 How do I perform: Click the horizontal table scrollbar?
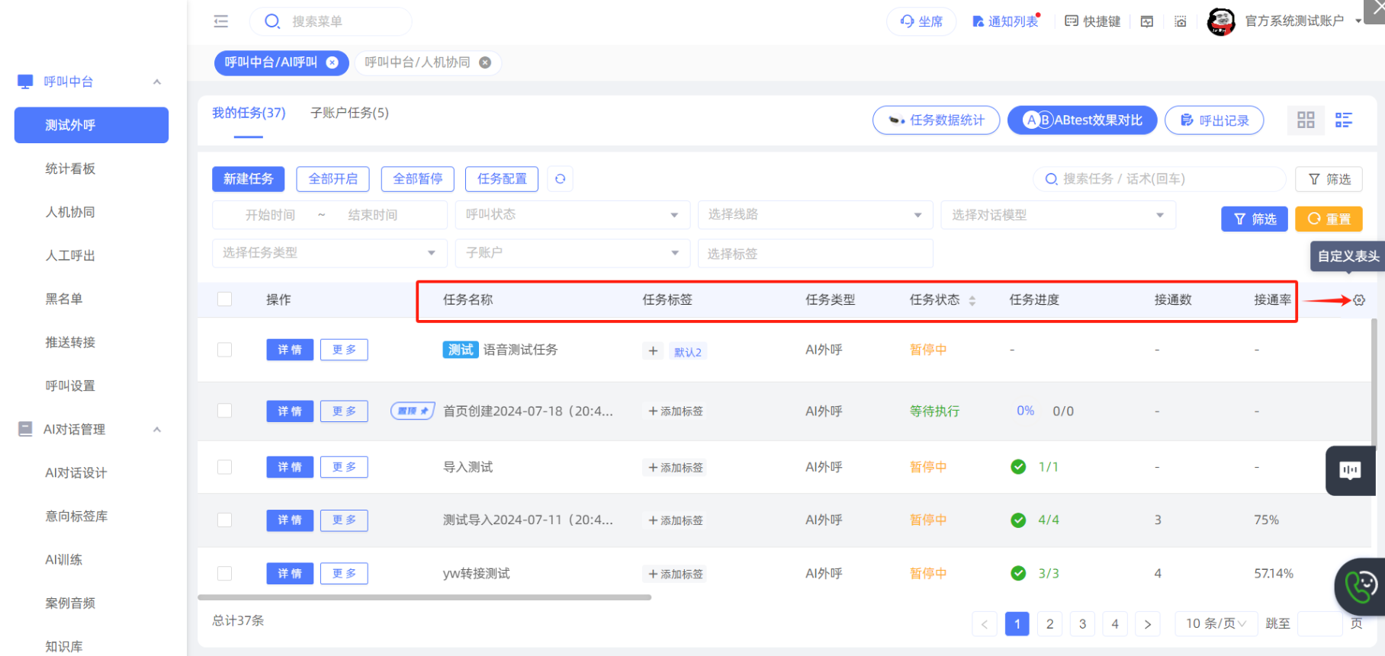point(424,597)
